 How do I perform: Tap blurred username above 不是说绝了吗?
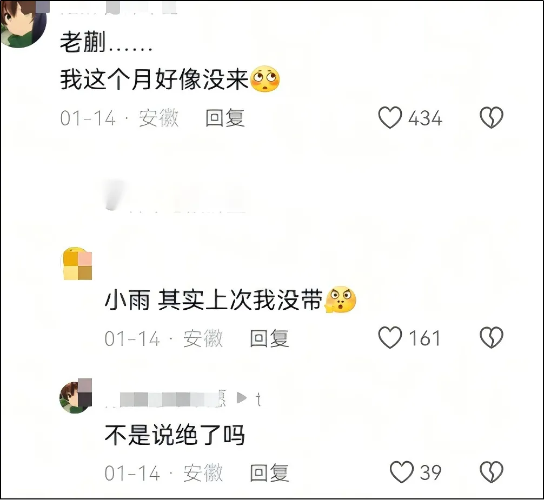(x=166, y=399)
